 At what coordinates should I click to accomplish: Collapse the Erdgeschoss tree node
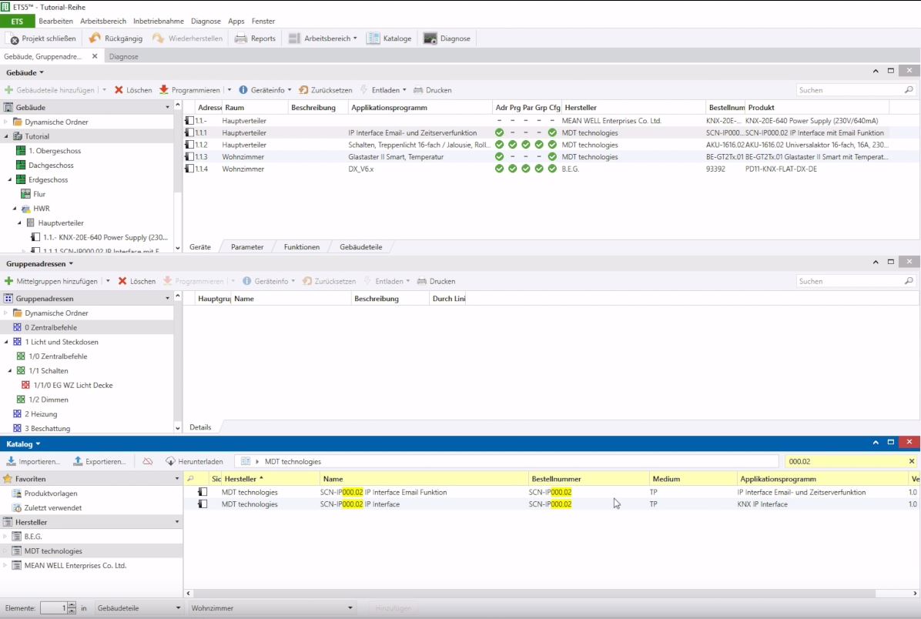[x=10, y=179]
